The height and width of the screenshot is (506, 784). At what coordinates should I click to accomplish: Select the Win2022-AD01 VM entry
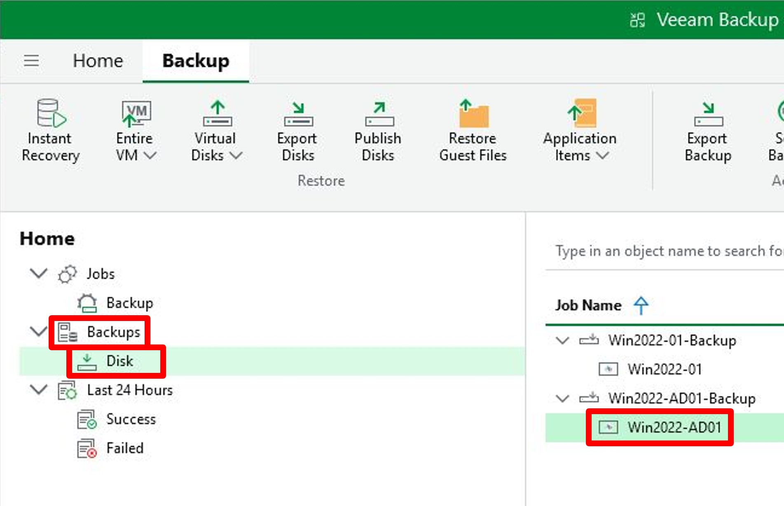674,427
